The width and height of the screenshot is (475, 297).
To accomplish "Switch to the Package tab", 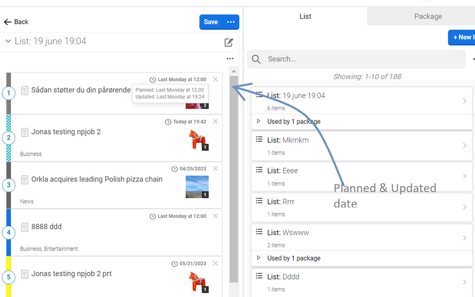I will (x=428, y=16).
